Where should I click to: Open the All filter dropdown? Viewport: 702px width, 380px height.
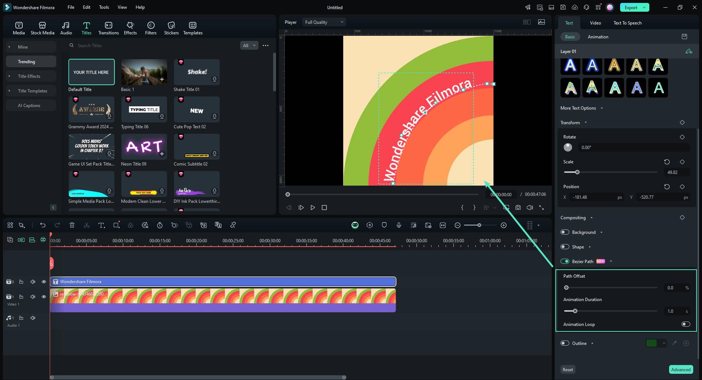(x=249, y=46)
